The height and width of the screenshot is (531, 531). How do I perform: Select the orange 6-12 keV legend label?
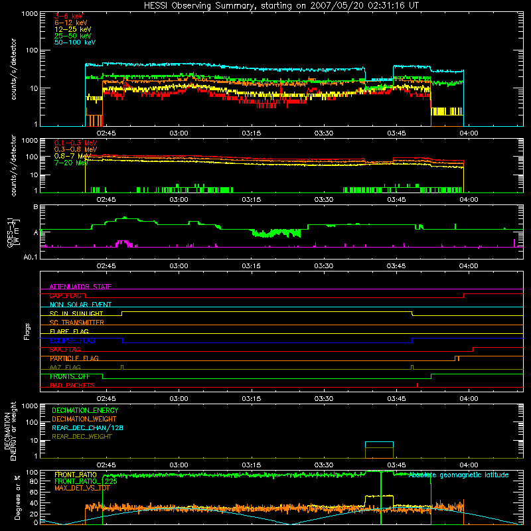pos(70,23)
